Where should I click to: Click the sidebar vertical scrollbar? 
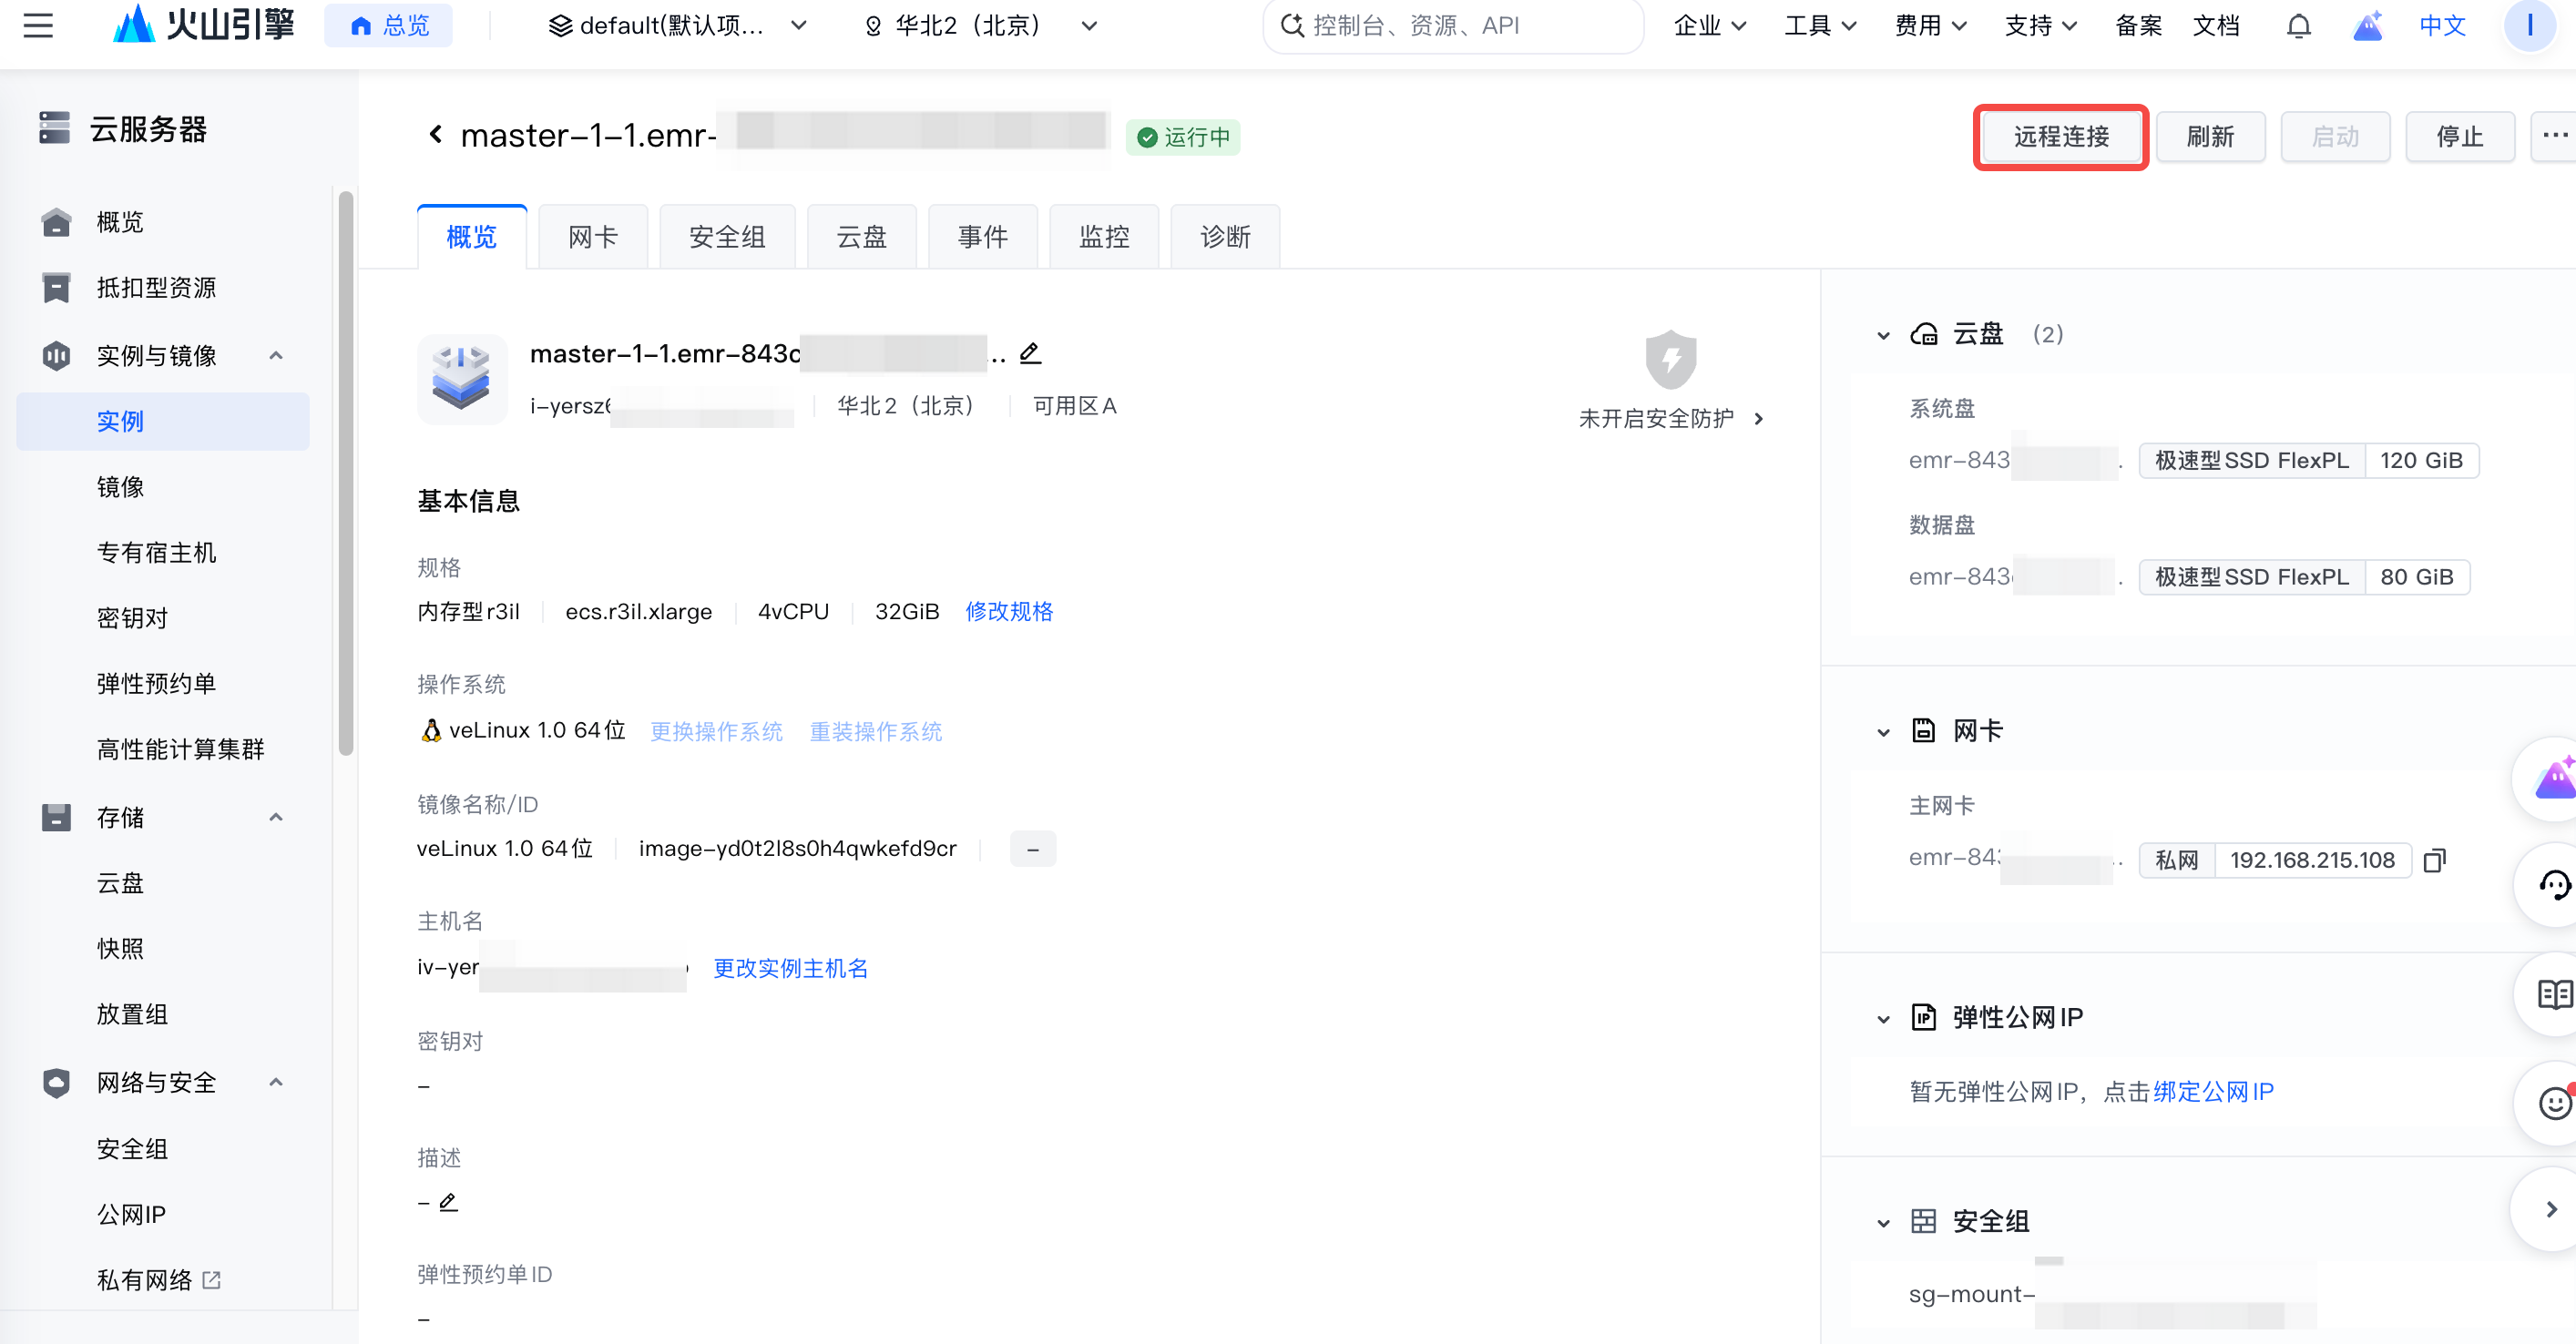pyautogui.click(x=346, y=473)
